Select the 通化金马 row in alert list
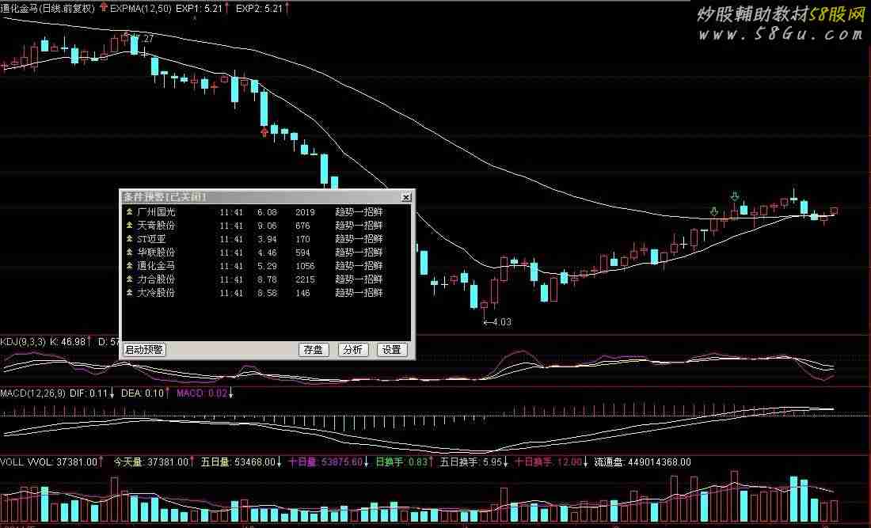Screen dimensions: 871x528 coord(267,266)
